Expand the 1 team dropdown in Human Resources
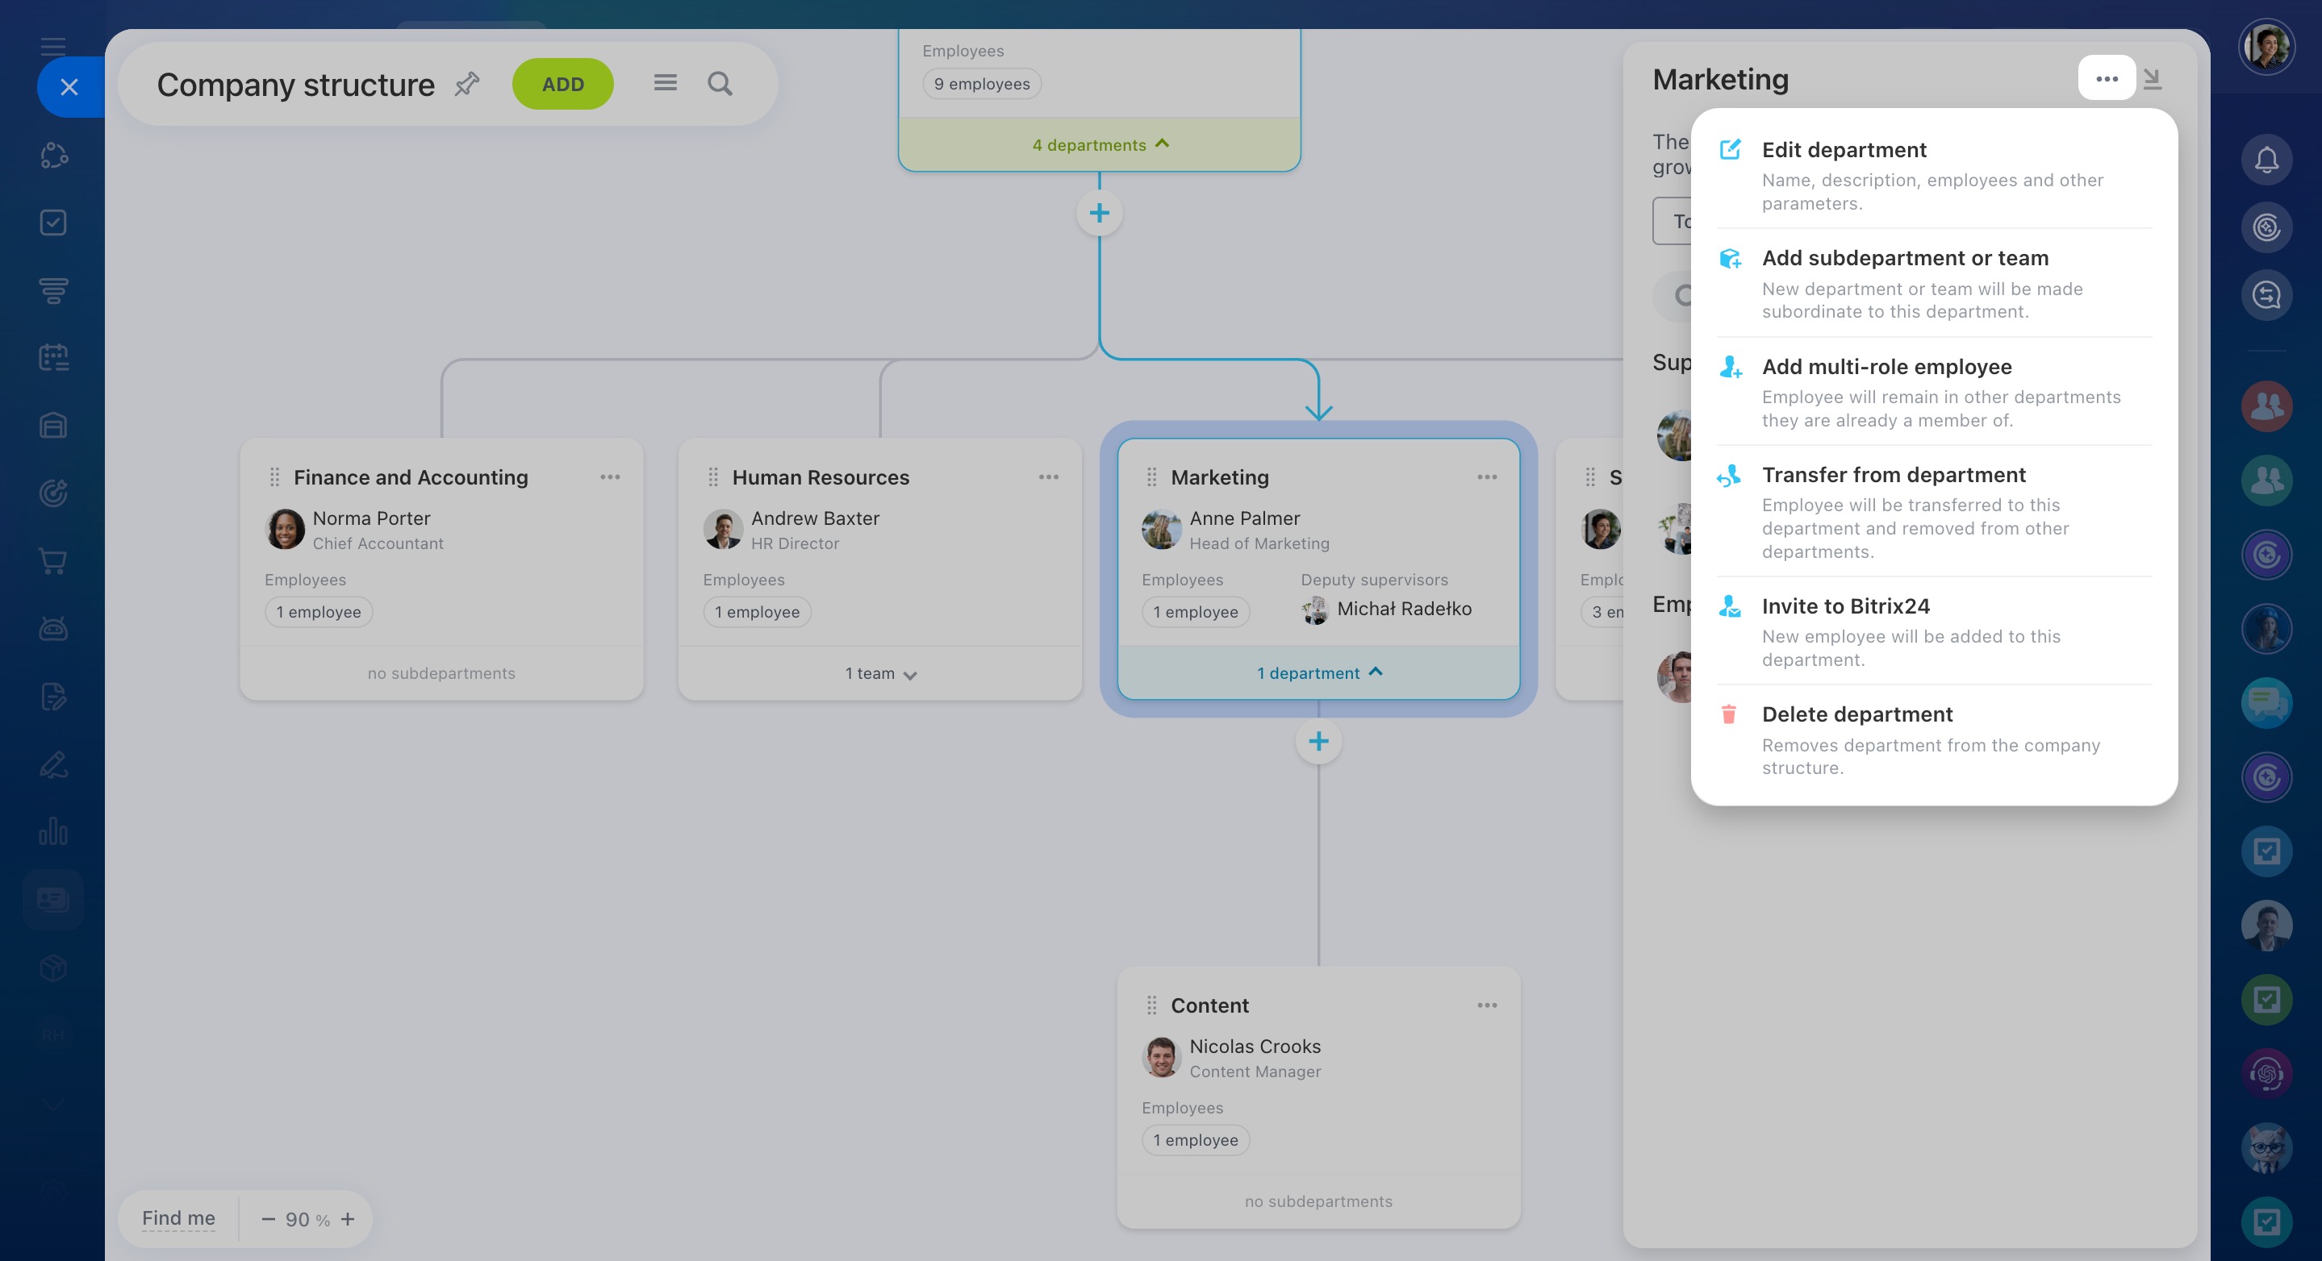The image size is (2322, 1261). pyautogui.click(x=881, y=674)
